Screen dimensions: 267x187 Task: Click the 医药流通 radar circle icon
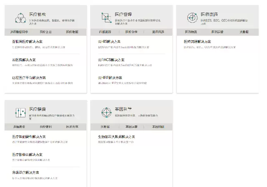[191, 17]
